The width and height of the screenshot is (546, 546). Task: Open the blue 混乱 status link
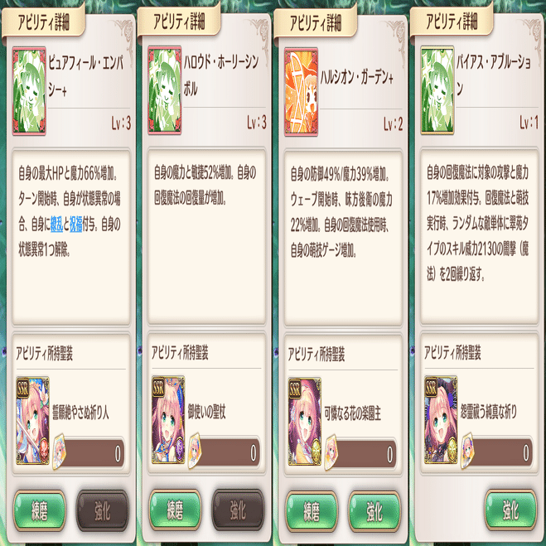(x=57, y=225)
